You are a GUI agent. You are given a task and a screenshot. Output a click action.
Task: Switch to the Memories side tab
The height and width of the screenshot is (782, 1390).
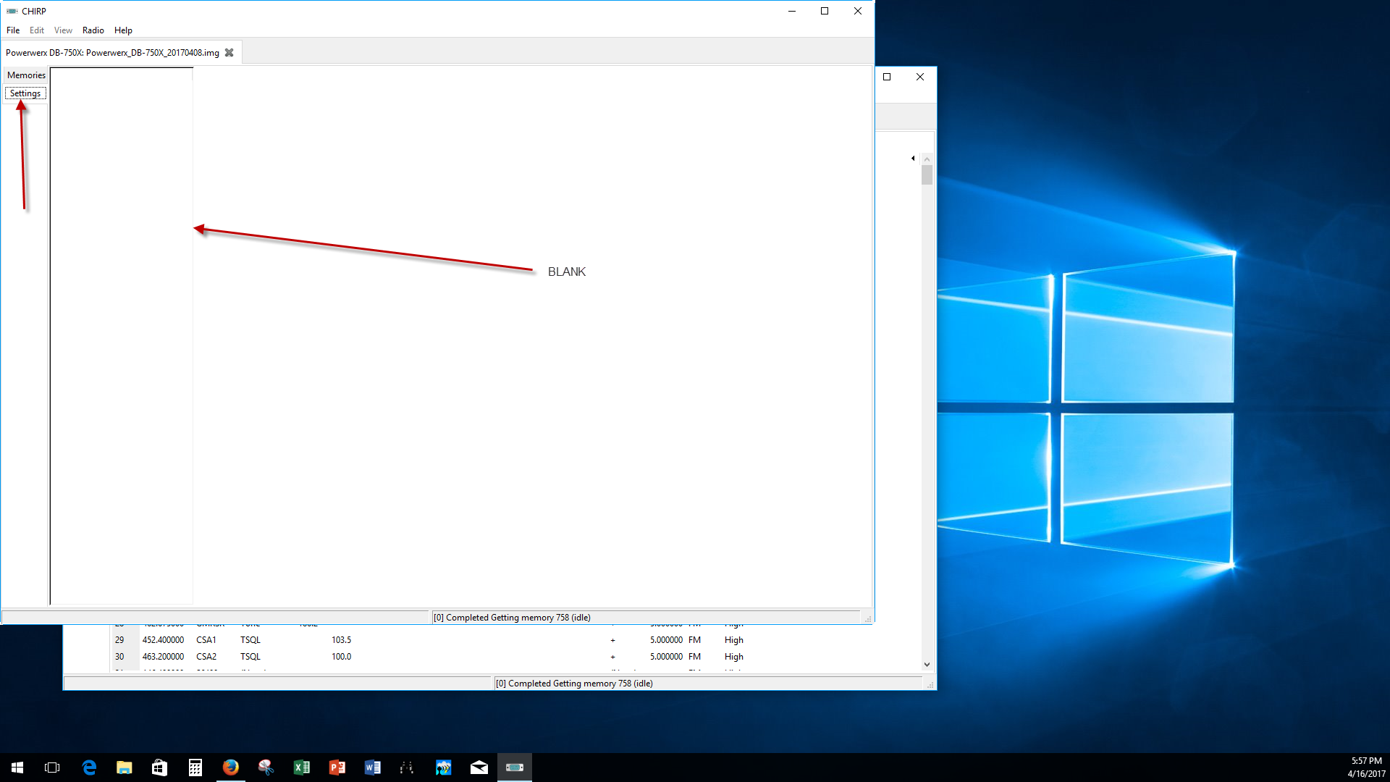pos(26,75)
